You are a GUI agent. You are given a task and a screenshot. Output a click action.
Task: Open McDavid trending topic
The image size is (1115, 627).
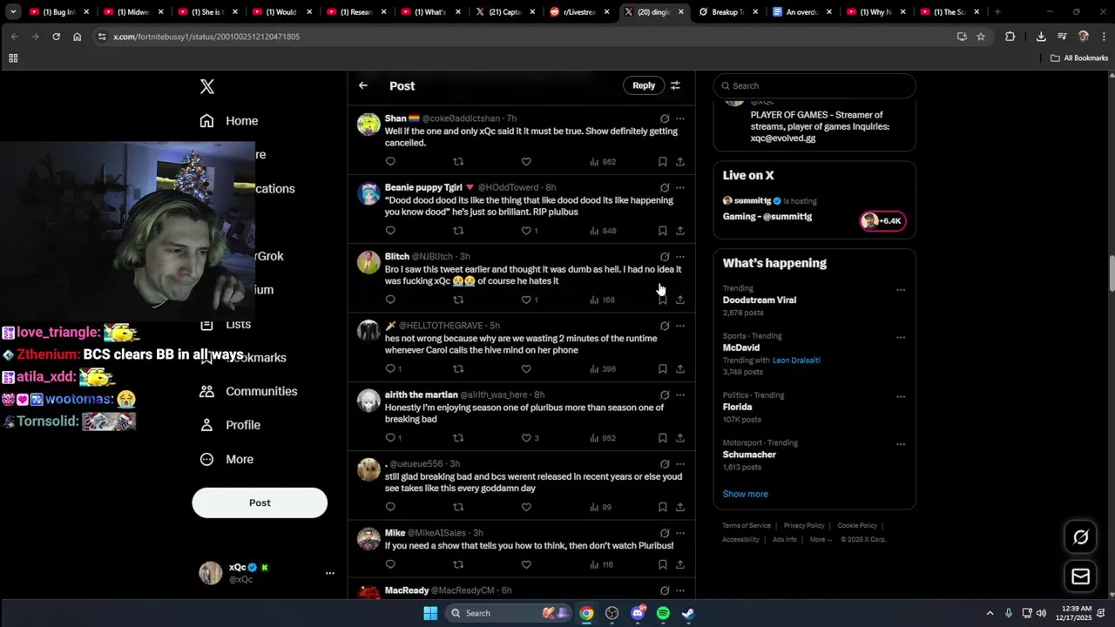pyautogui.click(x=741, y=347)
